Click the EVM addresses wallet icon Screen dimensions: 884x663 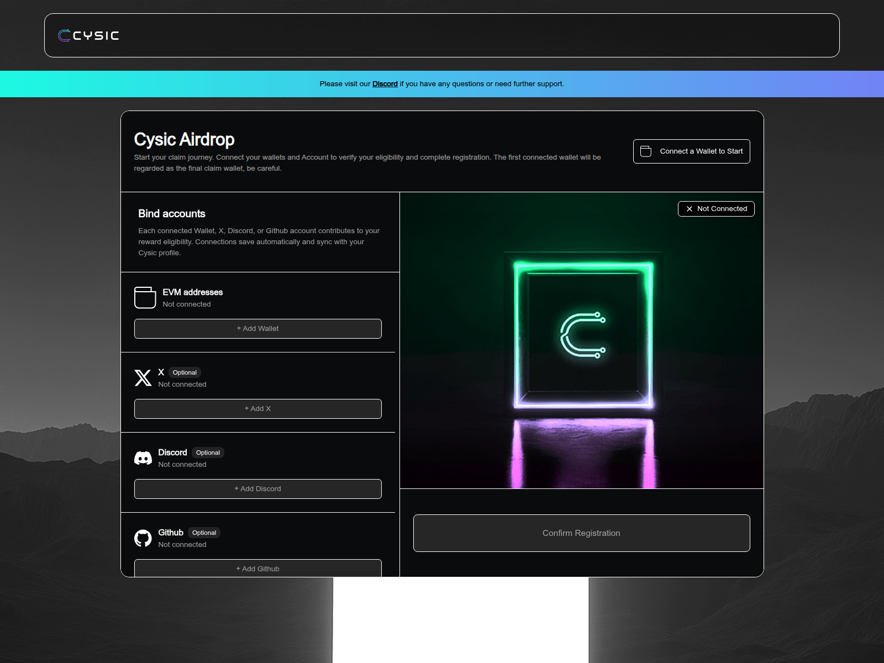[x=145, y=298]
